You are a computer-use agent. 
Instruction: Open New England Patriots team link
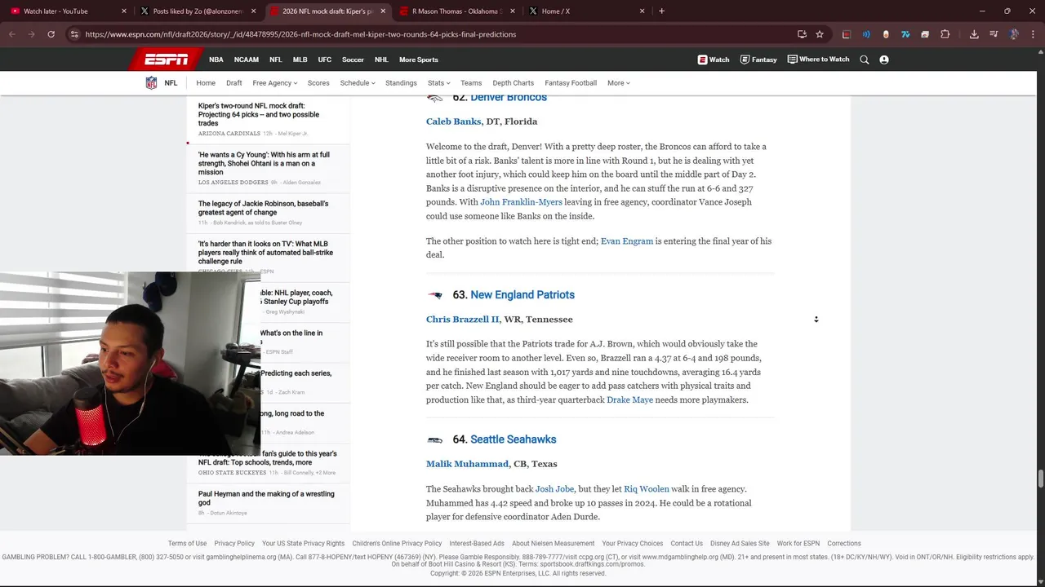click(x=522, y=295)
